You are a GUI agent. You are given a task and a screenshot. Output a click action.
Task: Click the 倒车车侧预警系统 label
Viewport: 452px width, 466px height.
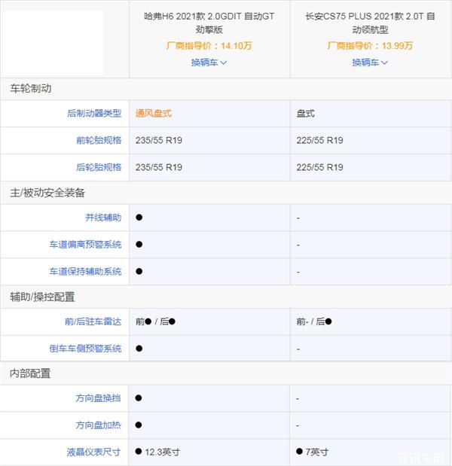(85, 349)
